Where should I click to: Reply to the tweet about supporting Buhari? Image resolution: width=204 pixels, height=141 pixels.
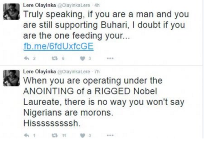[x=27, y=59]
